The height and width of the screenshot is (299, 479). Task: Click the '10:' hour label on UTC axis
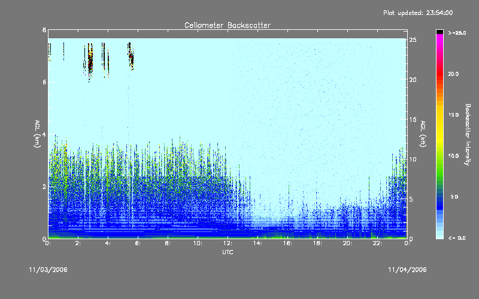point(198,243)
